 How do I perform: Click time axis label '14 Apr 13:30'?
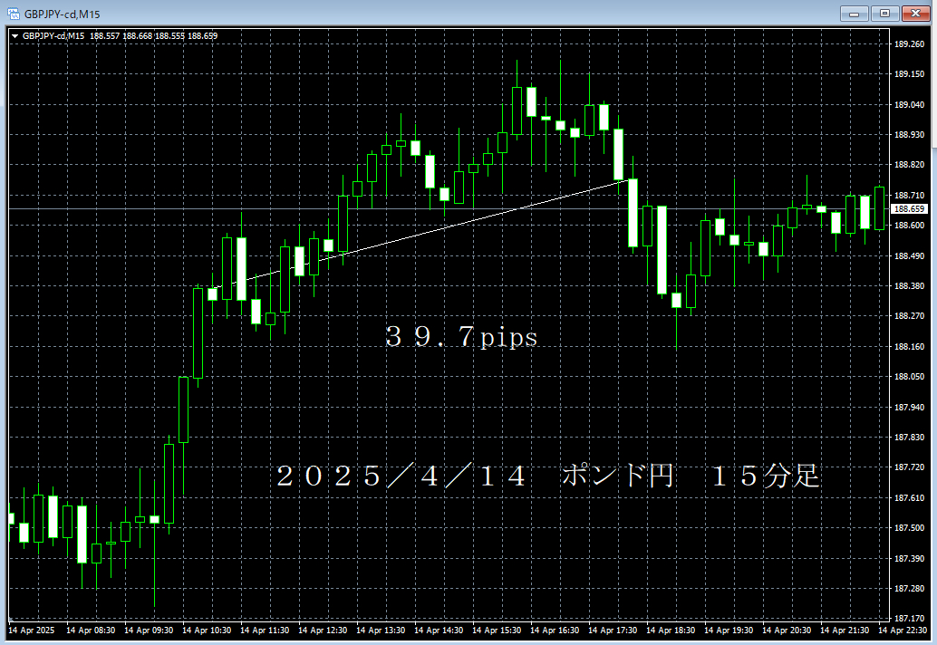pos(381,631)
